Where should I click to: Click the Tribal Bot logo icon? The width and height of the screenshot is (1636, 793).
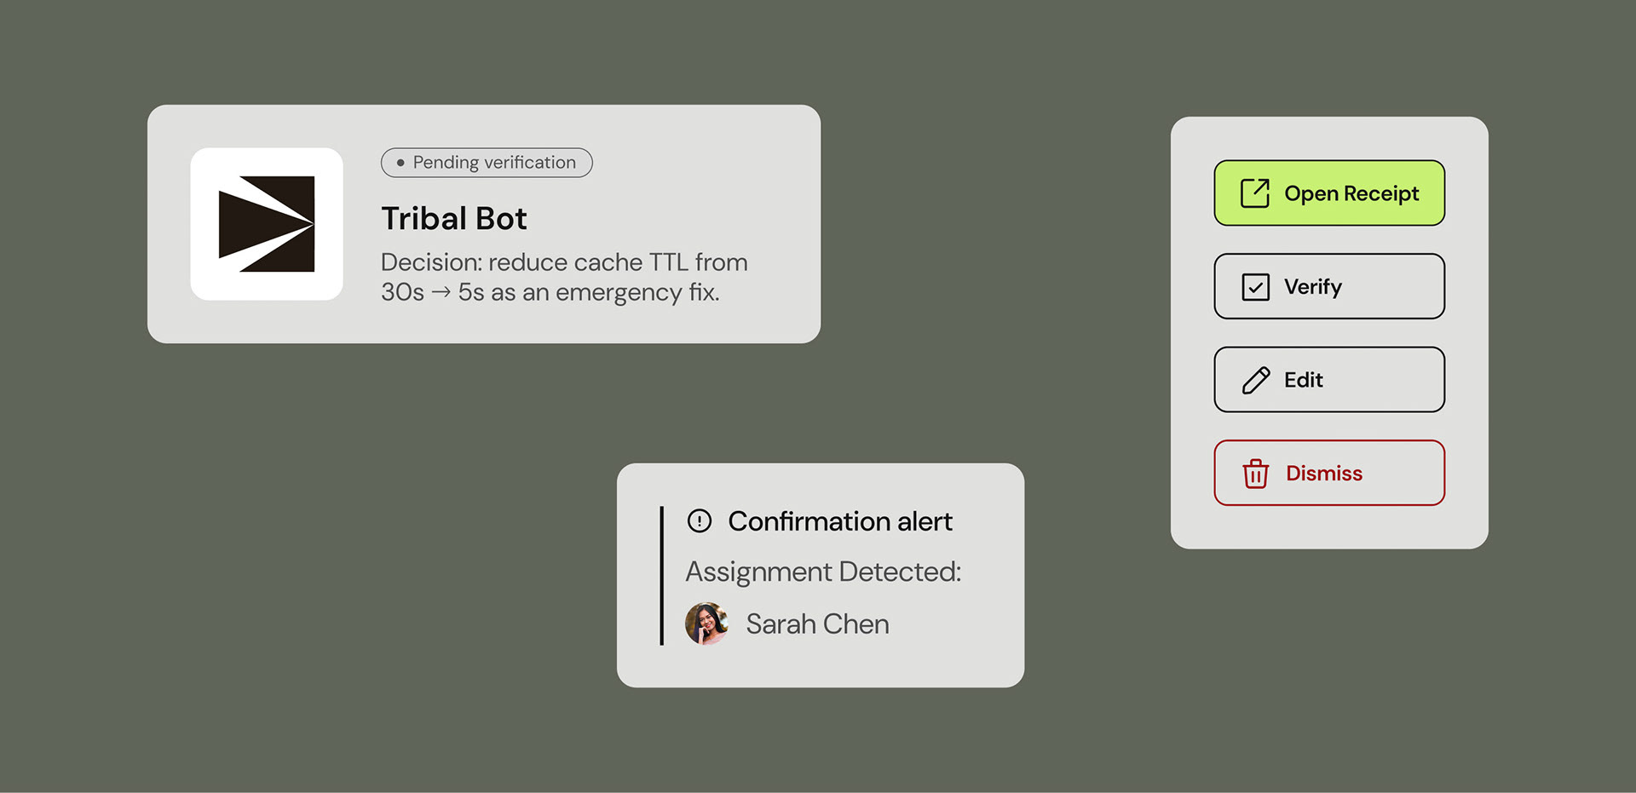(267, 224)
